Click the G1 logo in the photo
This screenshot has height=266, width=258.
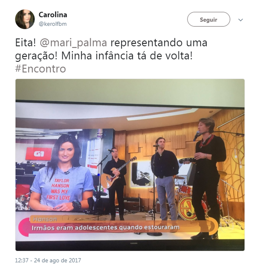coord(39,154)
